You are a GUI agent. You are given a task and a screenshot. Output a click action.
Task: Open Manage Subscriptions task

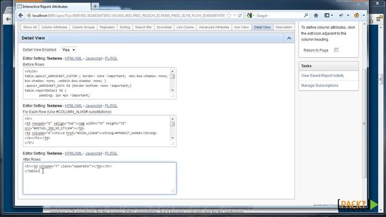click(320, 86)
